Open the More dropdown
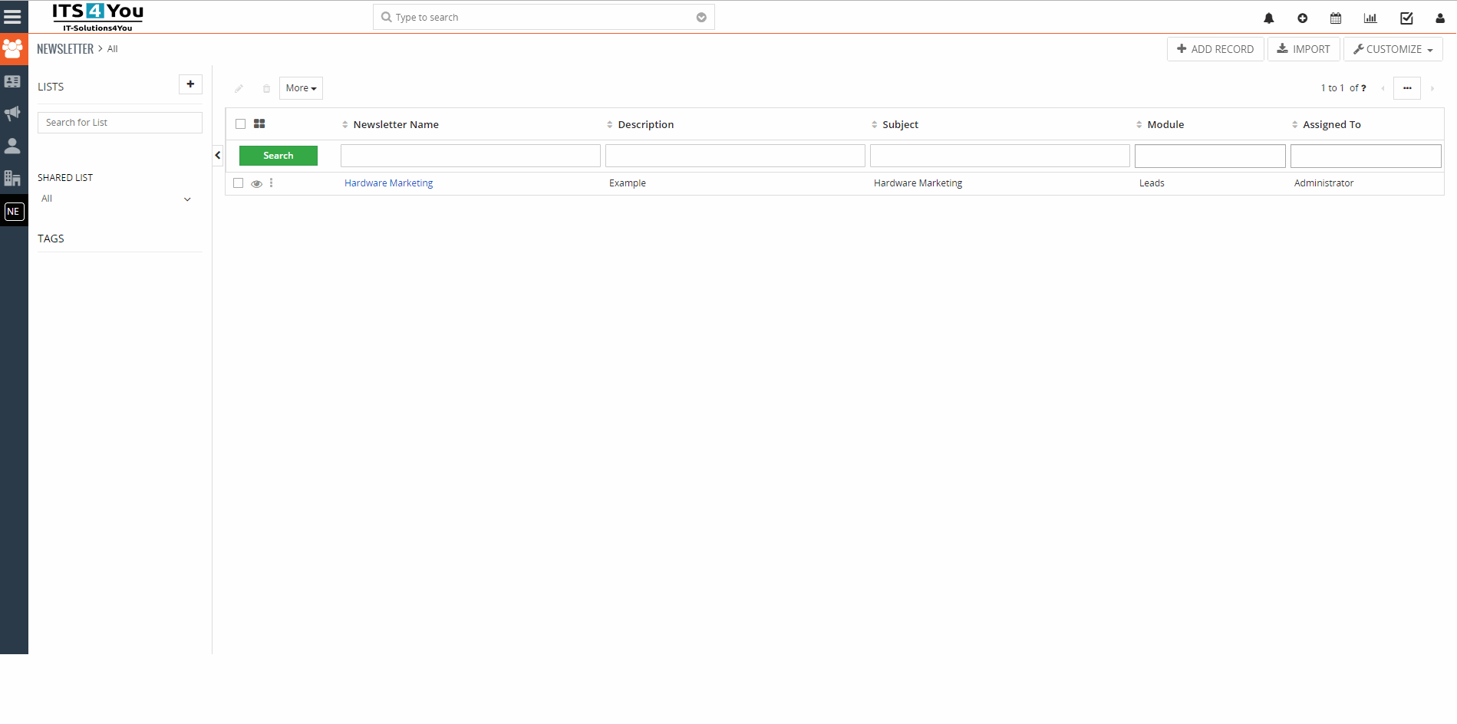Screen dimensions: 1457x724 tap(301, 88)
